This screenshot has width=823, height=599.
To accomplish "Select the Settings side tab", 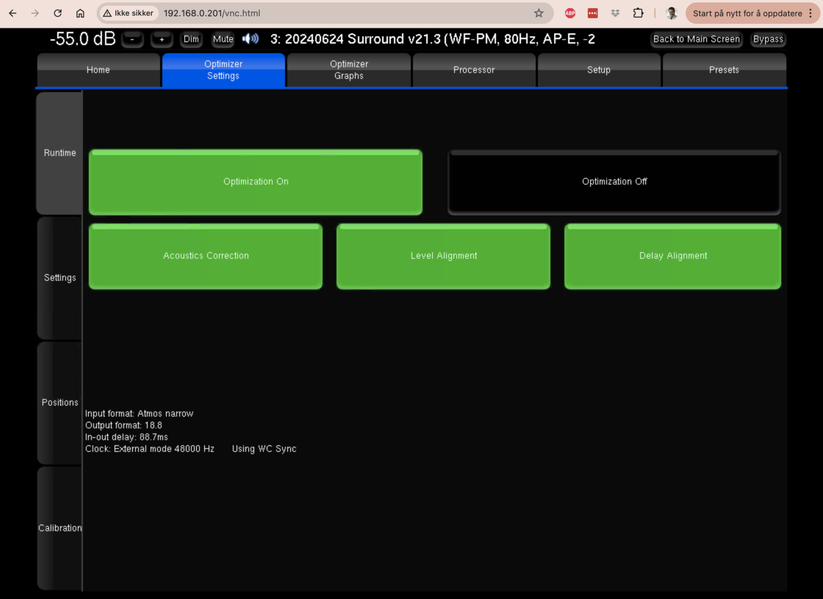I will pos(59,278).
